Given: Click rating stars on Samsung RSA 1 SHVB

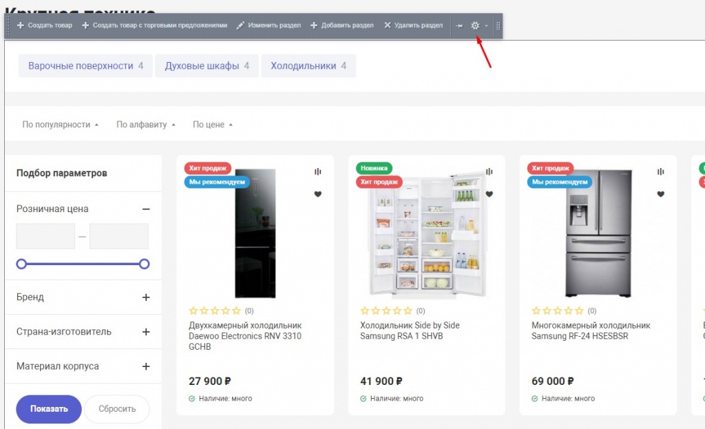Looking at the screenshot, I should tap(386, 311).
